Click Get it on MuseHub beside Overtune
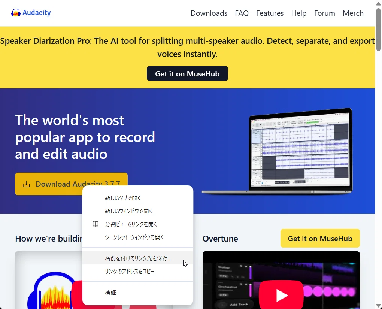382x309 pixels. (320, 238)
